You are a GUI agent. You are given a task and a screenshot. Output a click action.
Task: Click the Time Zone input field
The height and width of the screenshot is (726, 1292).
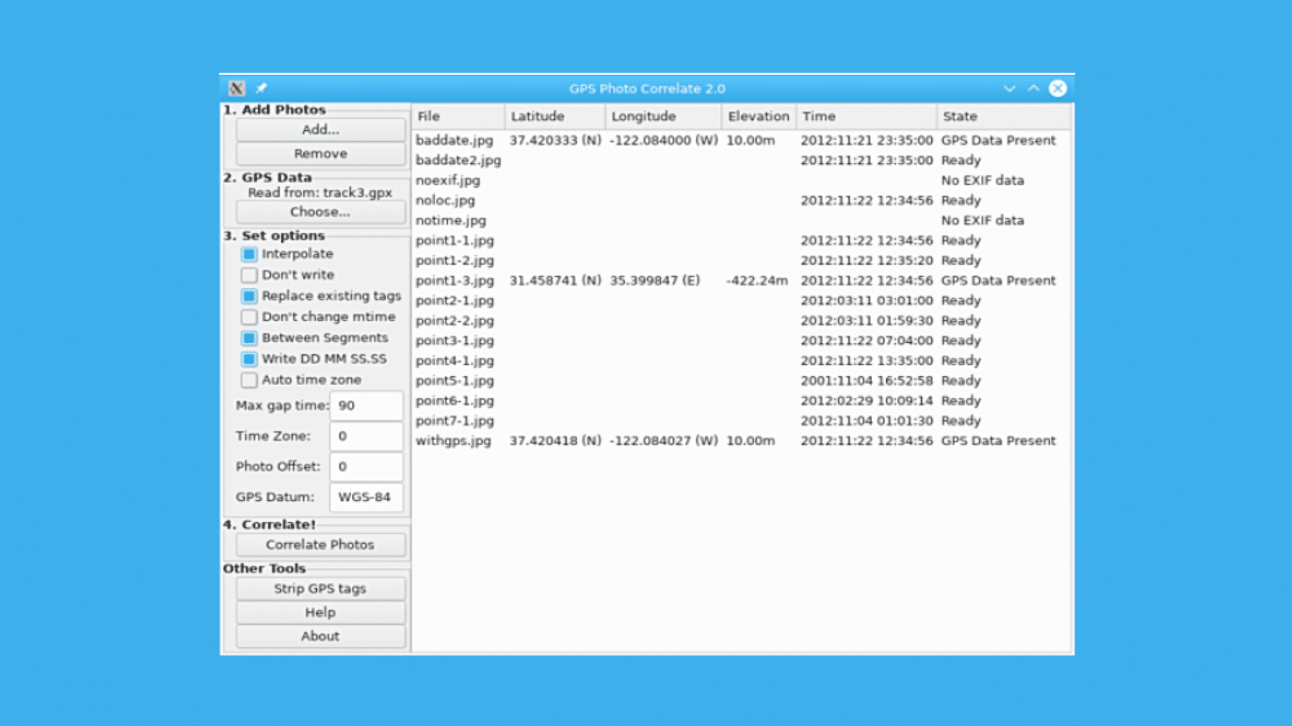[x=366, y=436]
